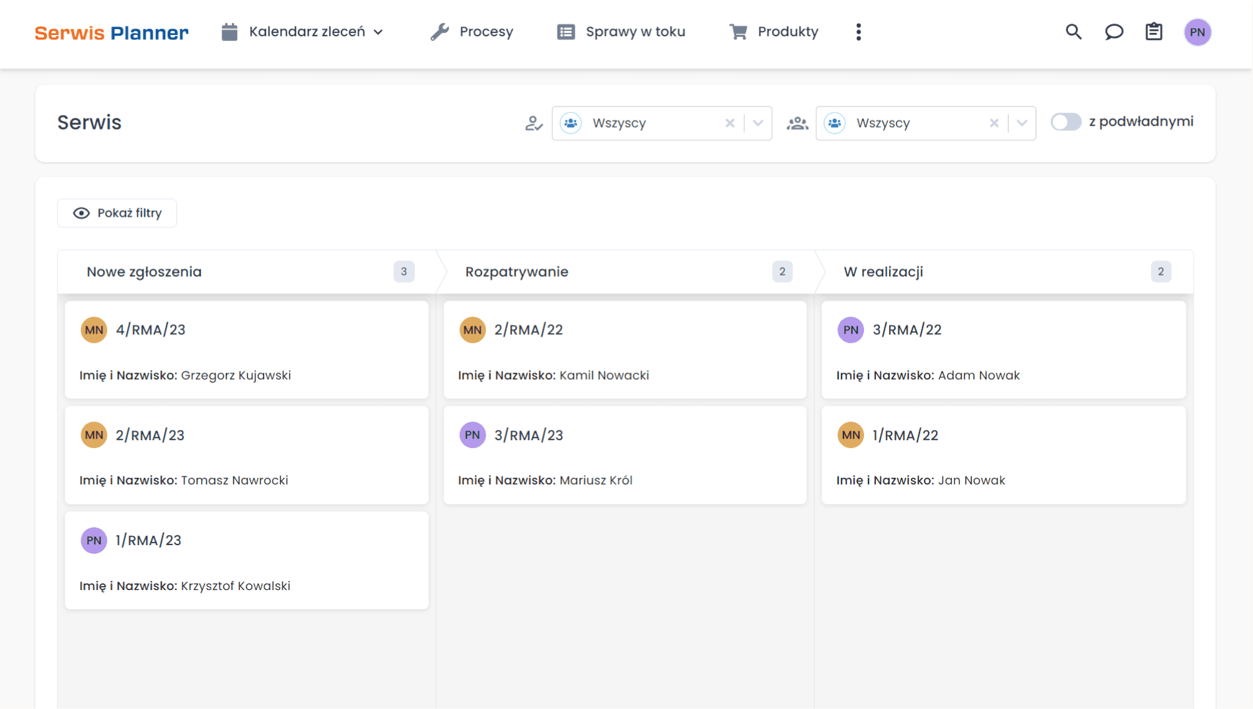Screen dimensions: 1253x709
Task: Open the chat messages bubble icon
Action: pyautogui.click(x=1114, y=32)
